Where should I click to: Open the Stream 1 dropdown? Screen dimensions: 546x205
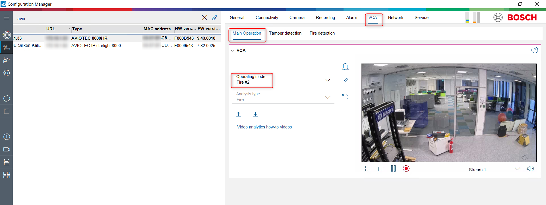(x=517, y=169)
